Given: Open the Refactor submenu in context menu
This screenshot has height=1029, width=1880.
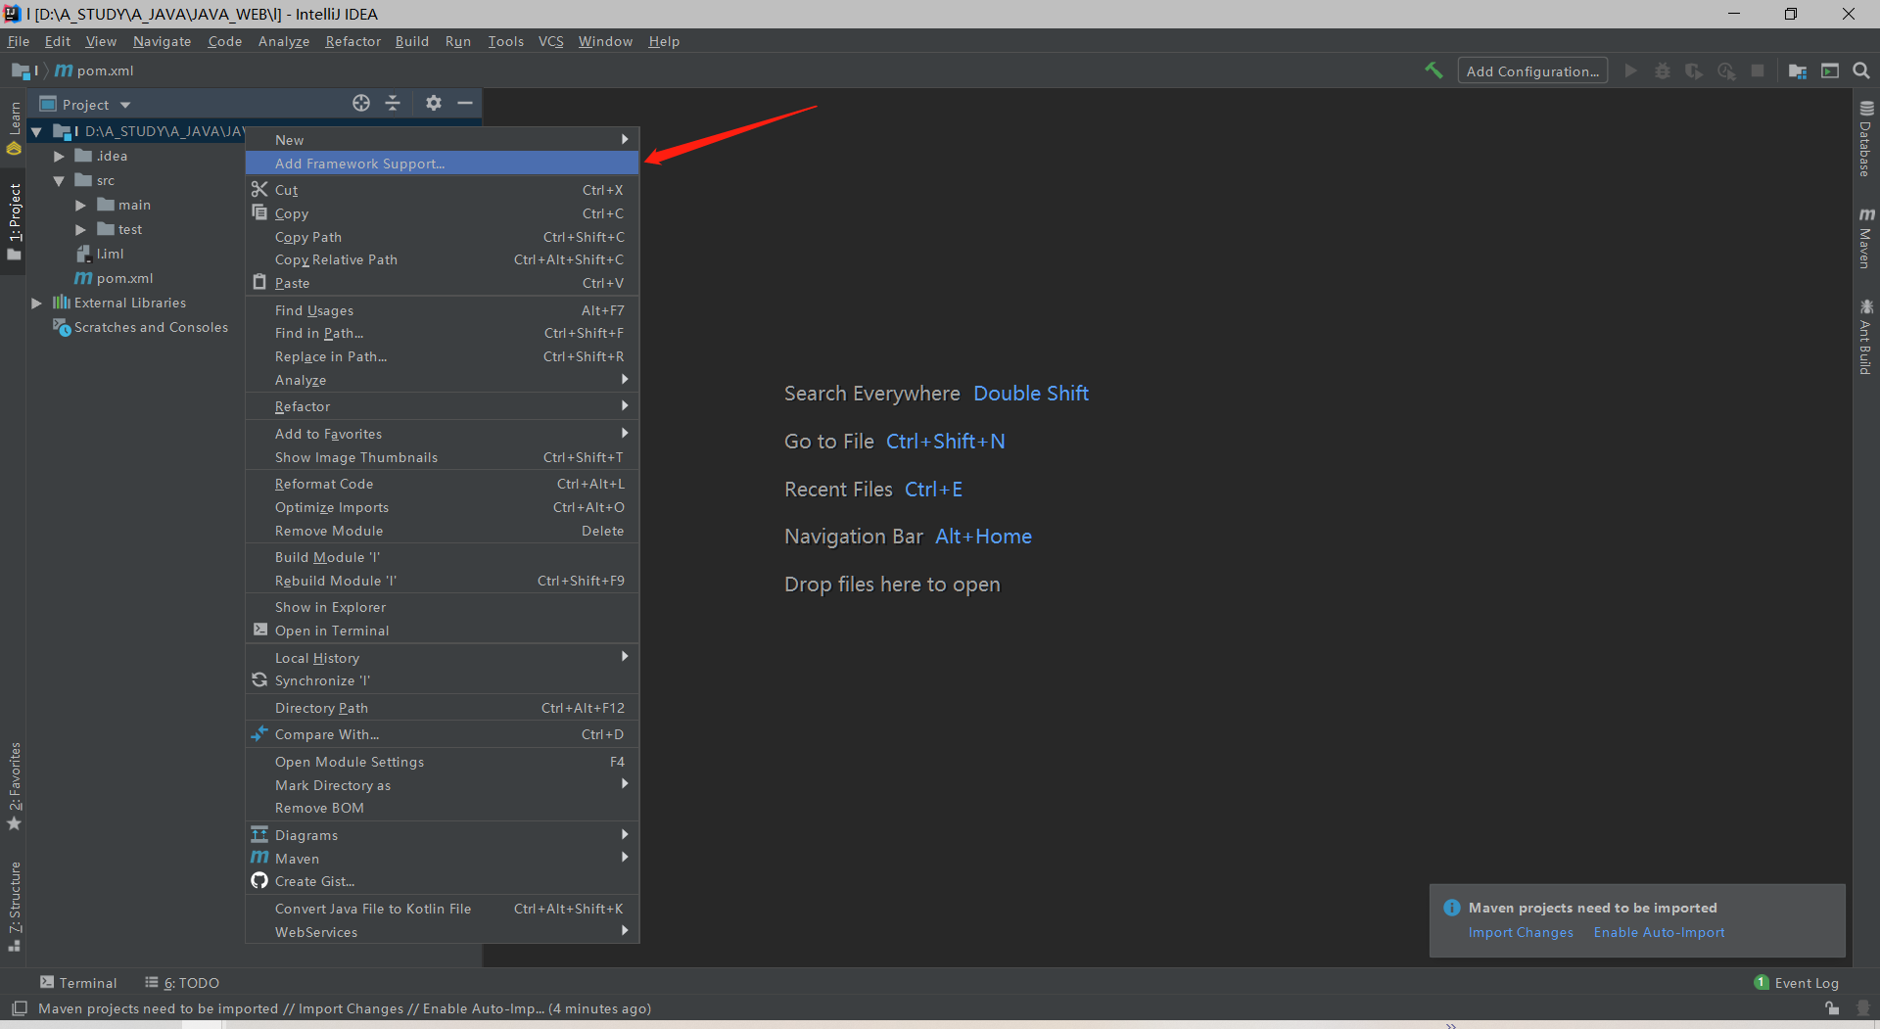Looking at the screenshot, I should coord(442,406).
